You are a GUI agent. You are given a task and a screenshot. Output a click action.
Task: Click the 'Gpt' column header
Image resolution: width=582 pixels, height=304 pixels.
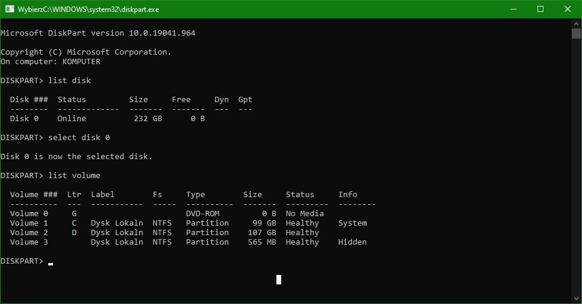245,100
